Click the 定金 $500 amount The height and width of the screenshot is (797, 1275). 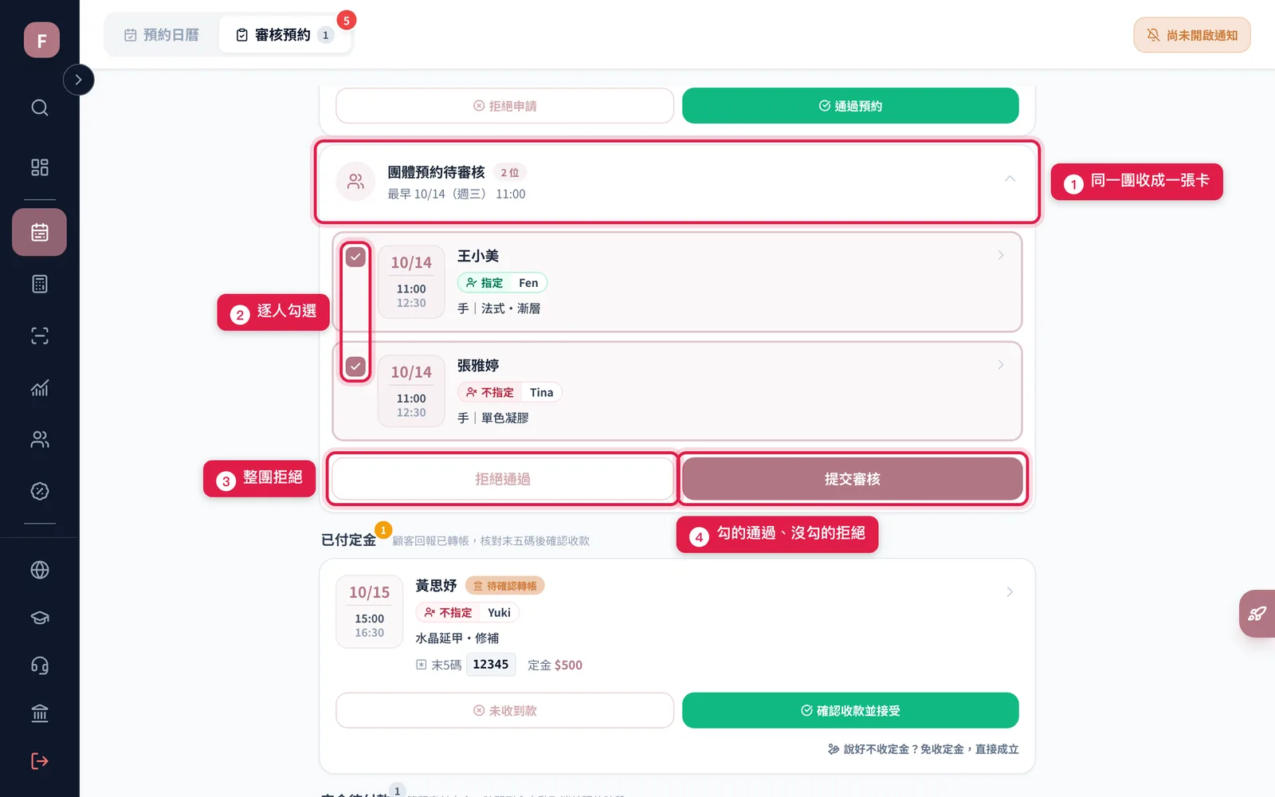[x=555, y=665]
